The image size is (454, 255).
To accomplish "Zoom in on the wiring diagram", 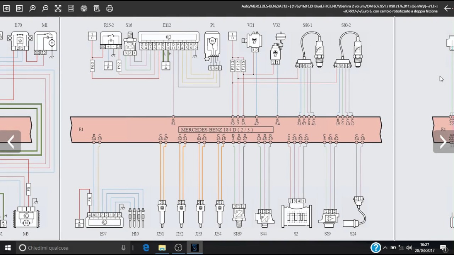I will pyautogui.click(x=32, y=8).
